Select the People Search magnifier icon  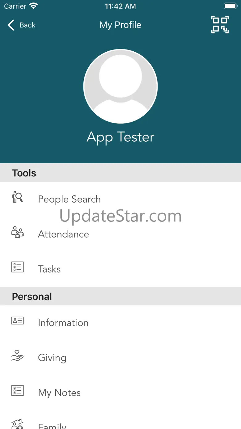[x=17, y=197]
